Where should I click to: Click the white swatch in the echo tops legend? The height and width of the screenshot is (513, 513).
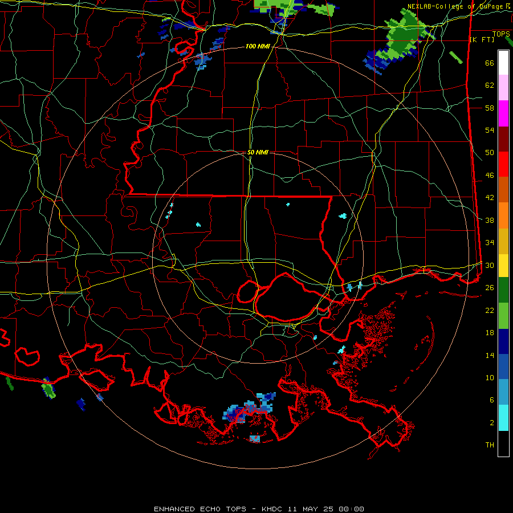pyautogui.click(x=503, y=63)
